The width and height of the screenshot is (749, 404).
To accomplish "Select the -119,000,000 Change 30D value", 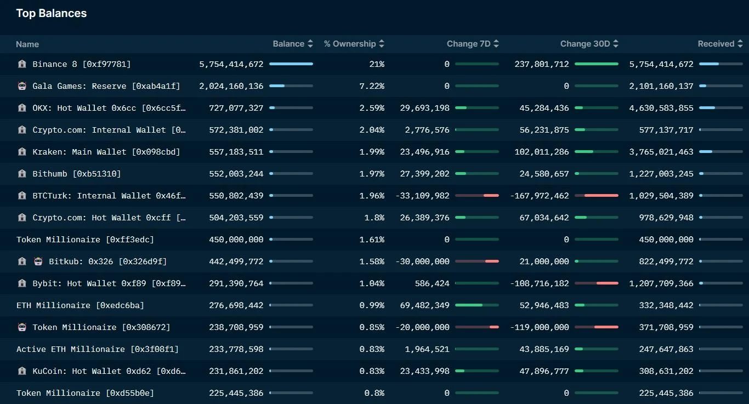I will coord(540,327).
